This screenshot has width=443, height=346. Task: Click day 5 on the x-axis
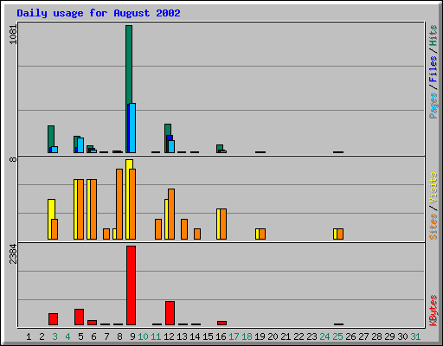(x=80, y=336)
